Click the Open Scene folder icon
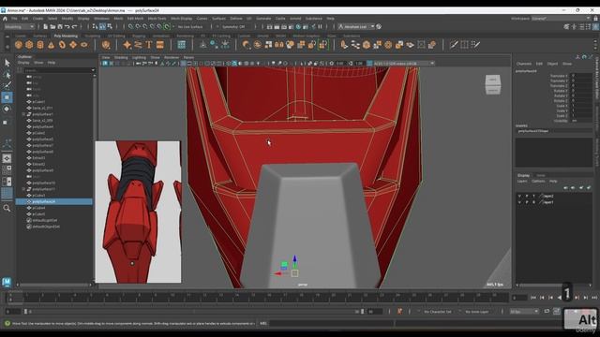600x337 pixels. (52, 27)
